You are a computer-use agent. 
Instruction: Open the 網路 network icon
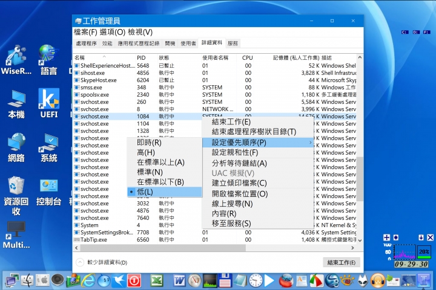tap(16, 147)
